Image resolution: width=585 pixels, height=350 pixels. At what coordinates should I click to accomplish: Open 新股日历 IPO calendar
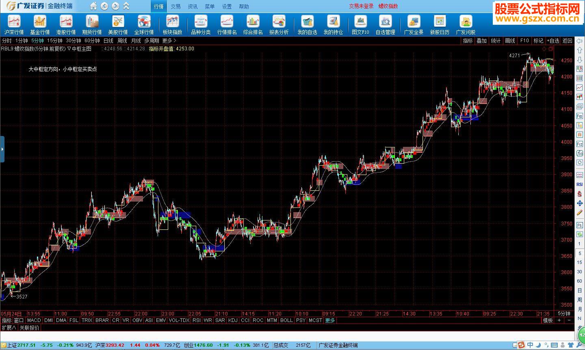[x=440, y=25]
